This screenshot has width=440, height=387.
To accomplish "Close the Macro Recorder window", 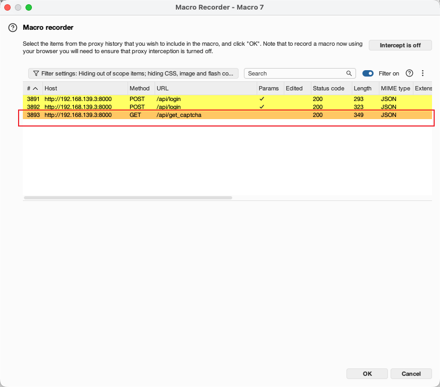I will click(7, 7).
